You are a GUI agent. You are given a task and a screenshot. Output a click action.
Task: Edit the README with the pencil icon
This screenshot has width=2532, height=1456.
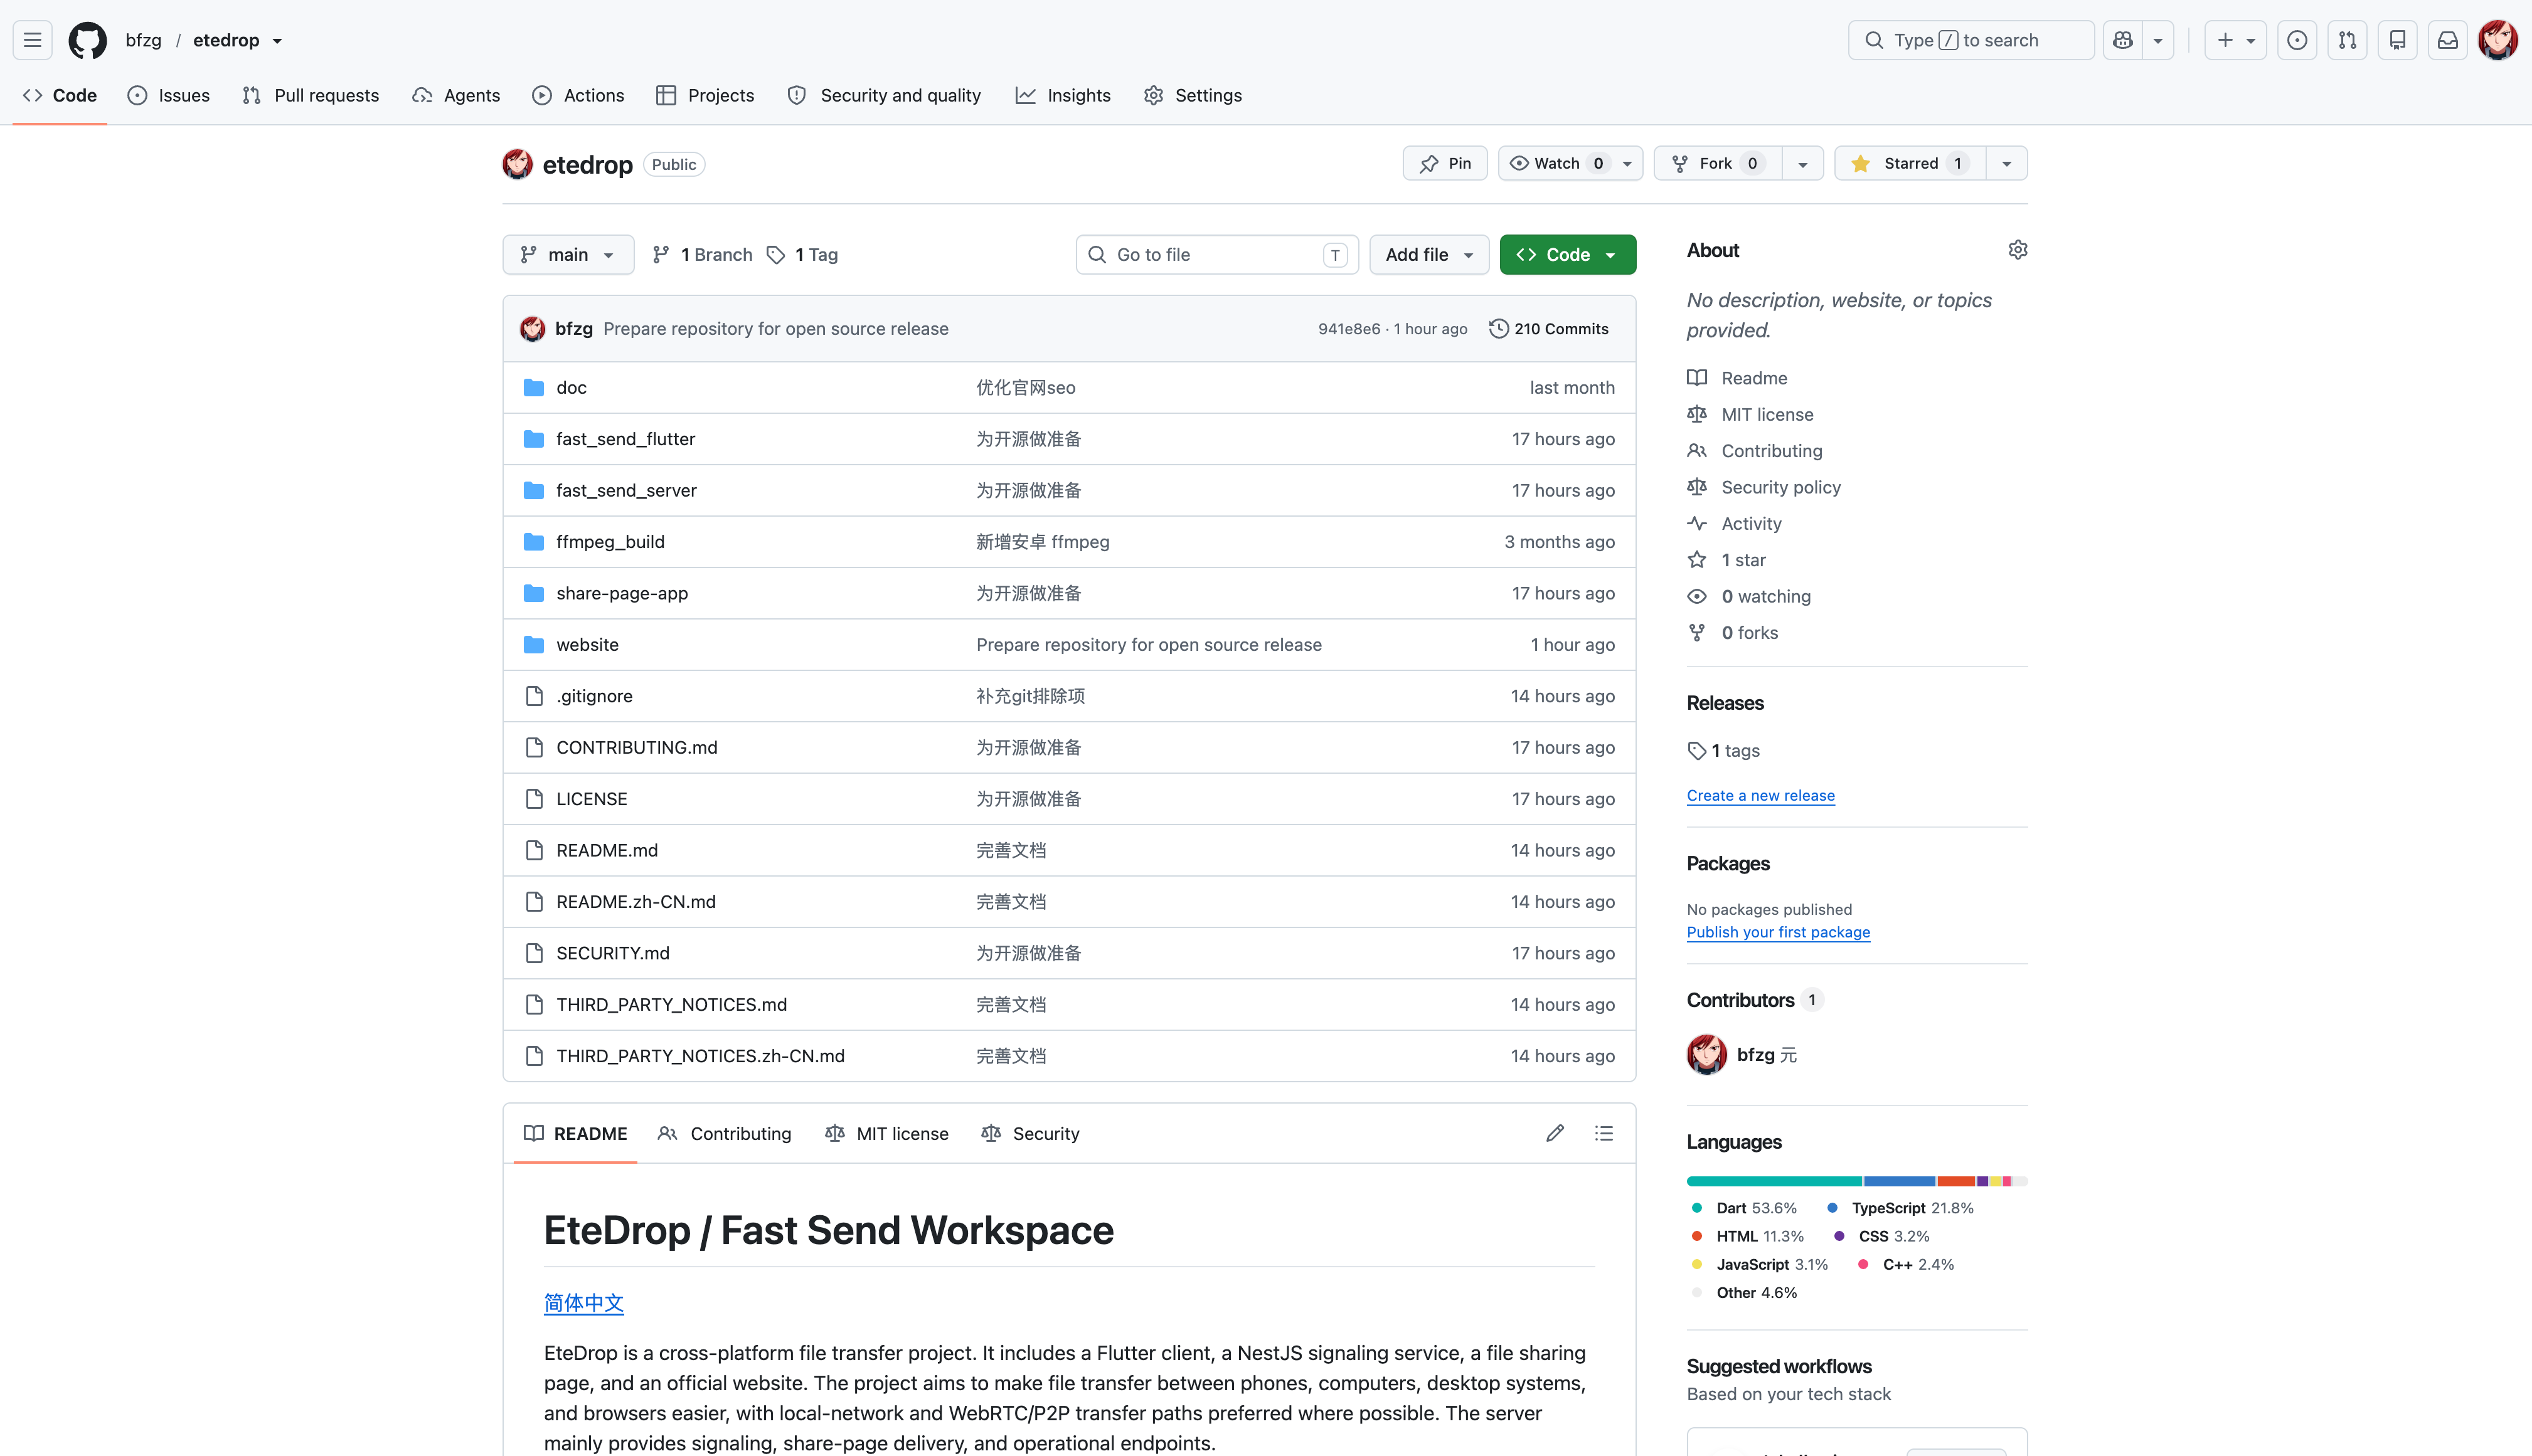(x=1555, y=1133)
